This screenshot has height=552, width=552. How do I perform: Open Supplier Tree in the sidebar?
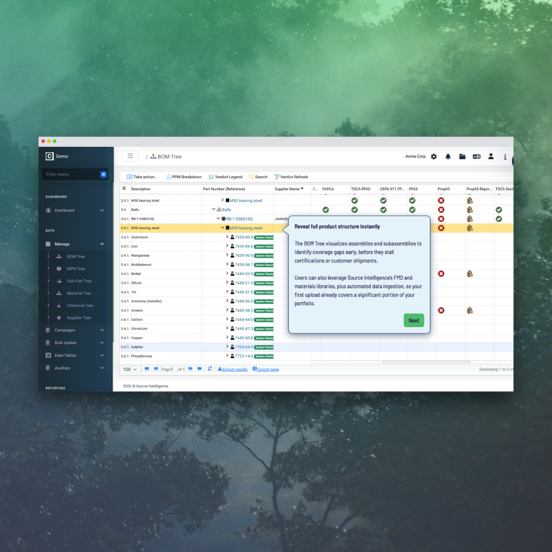pos(79,318)
